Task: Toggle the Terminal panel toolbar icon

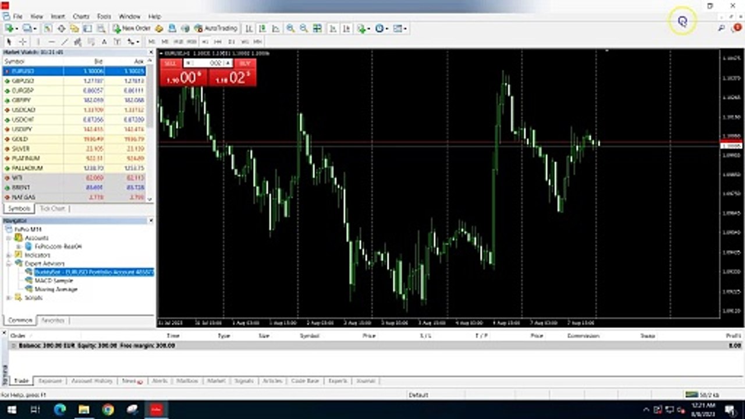Action: pyautogui.click(x=87, y=28)
